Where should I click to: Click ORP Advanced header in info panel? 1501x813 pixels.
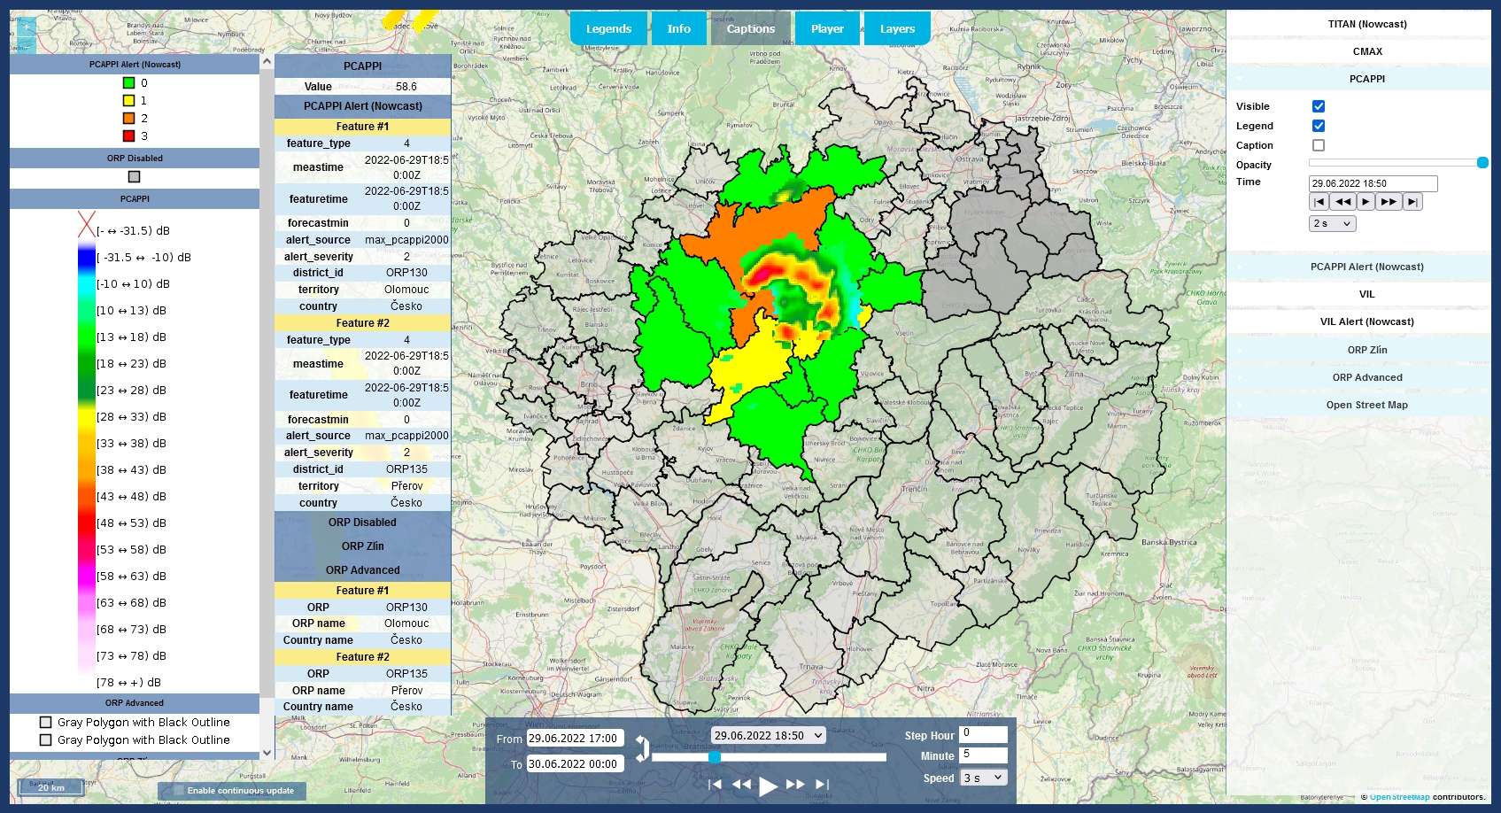click(x=363, y=570)
